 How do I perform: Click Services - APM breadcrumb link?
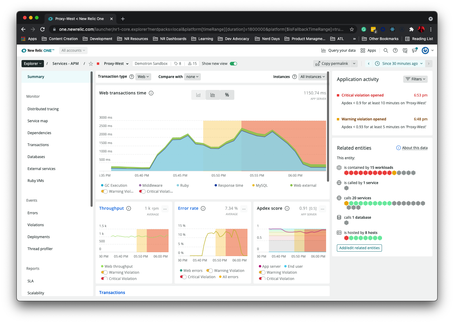pyautogui.click(x=65, y=64)
